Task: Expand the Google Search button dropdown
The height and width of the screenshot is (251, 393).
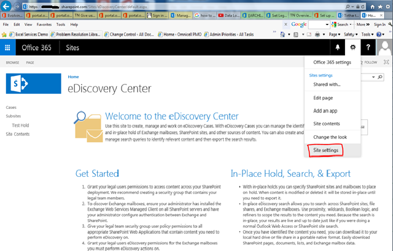Action: [x=351, y=24]
